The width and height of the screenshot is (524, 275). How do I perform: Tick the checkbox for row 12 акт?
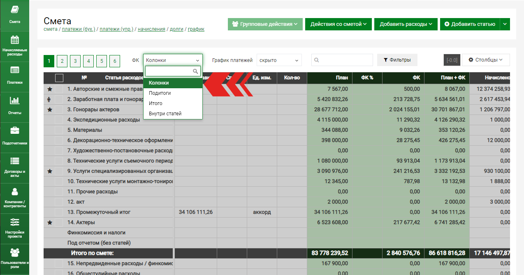pos(59,202)
